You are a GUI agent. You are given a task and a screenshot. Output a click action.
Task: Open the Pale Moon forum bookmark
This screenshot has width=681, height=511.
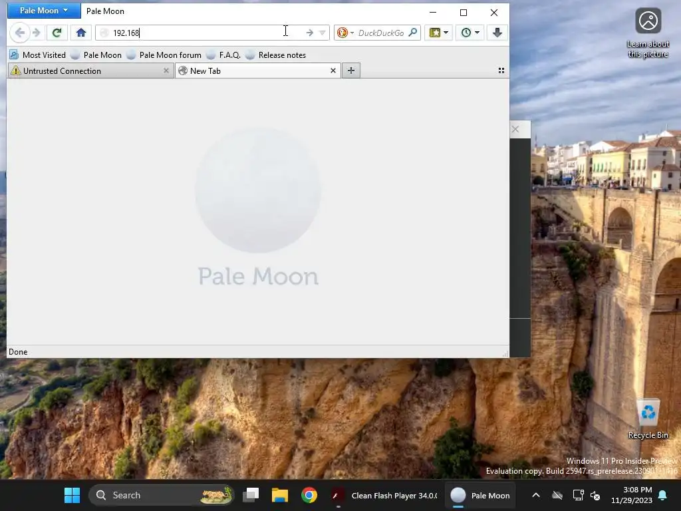(164, 55)
